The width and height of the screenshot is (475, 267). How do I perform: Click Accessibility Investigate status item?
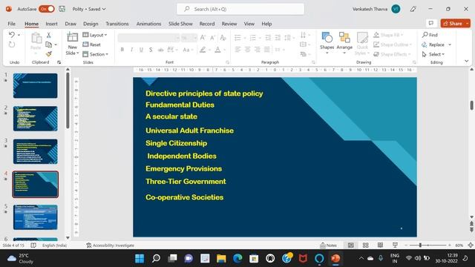click(111, 245)
